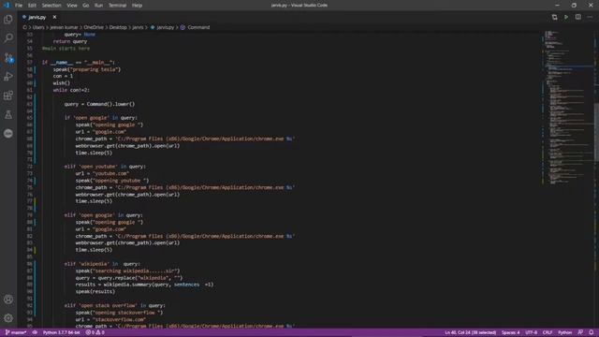Open the Manage gear icon
The image size is (599, 337).
8,318
